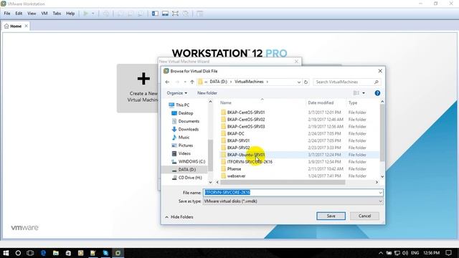Open the Save as type dropdown
The height and width of the screenshot is (258, 459).
[x=293, y=201]
